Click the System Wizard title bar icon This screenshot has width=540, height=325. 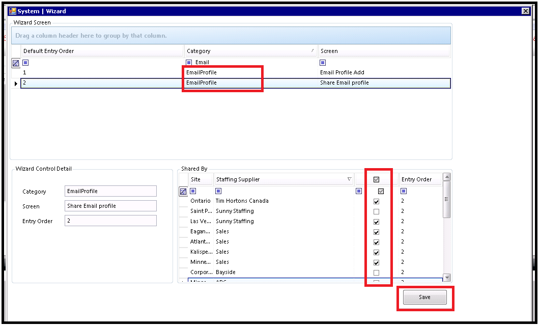[x=13, y=11]
